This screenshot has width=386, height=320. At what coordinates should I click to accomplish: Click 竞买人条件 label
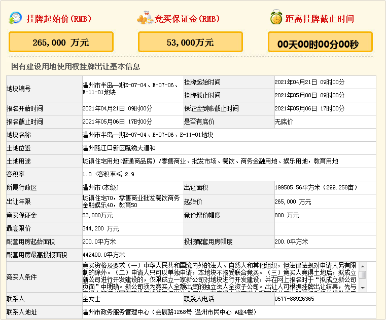(x=22, y=277)
